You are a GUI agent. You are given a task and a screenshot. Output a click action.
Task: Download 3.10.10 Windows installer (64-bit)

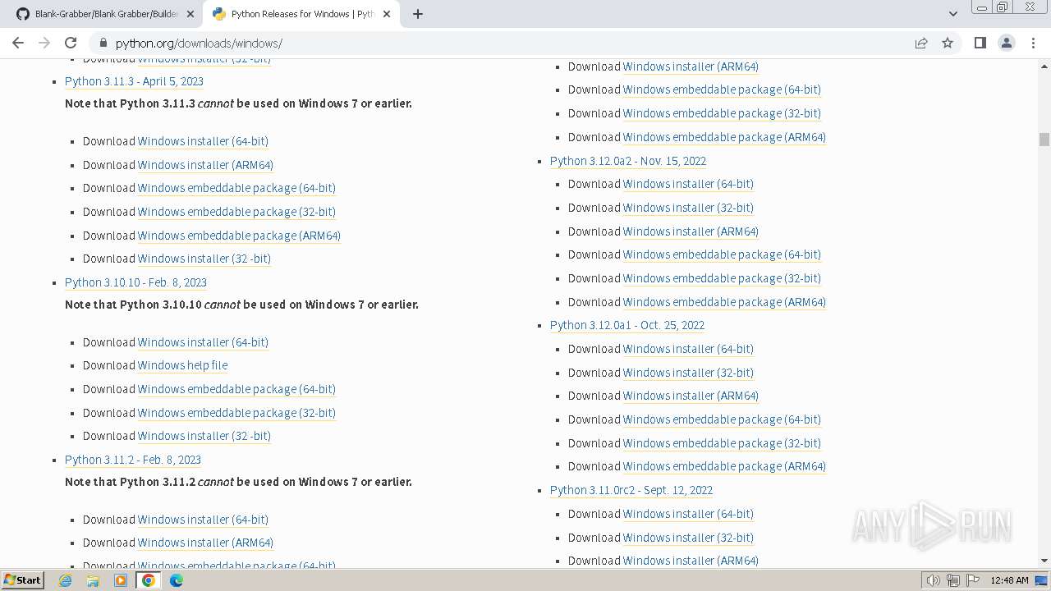coord(203,342)
